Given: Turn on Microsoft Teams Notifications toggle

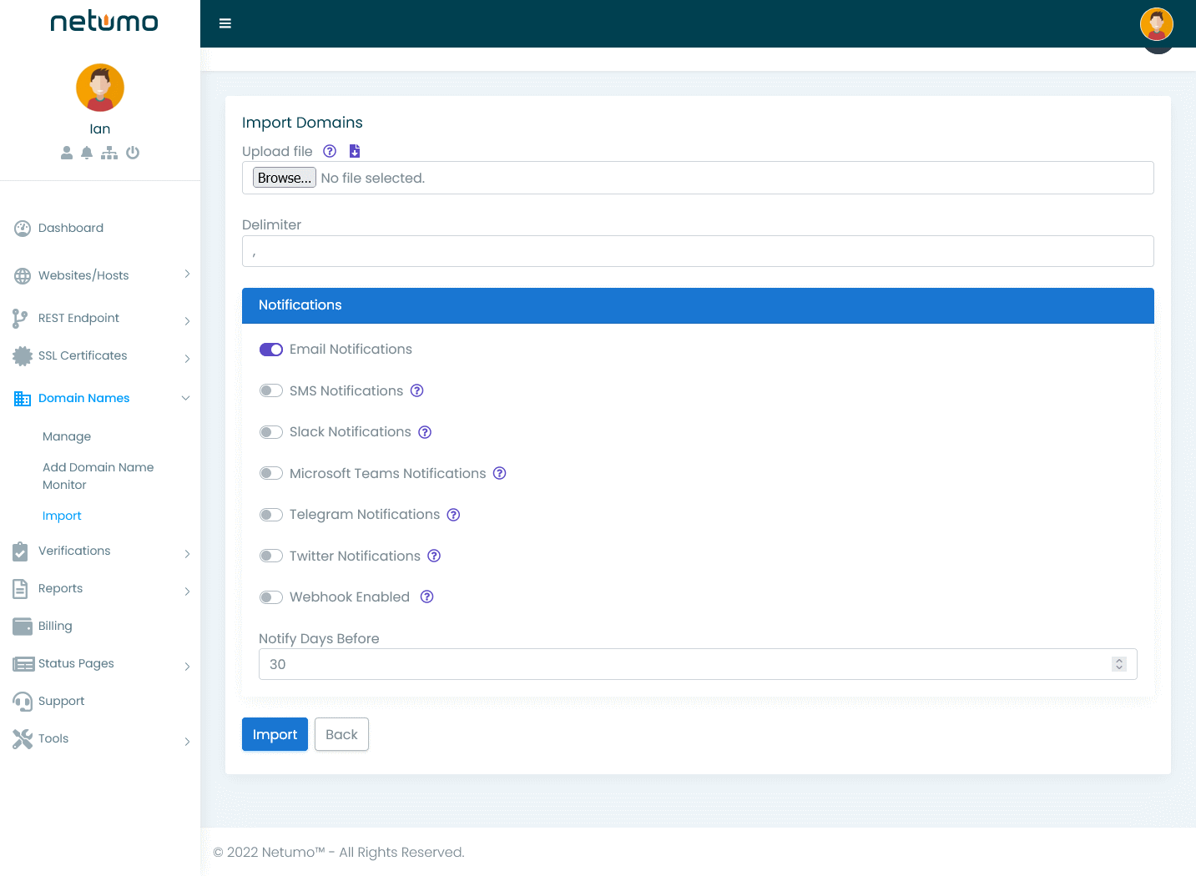Looking at the screenshot, I should [x=271, y=473].
